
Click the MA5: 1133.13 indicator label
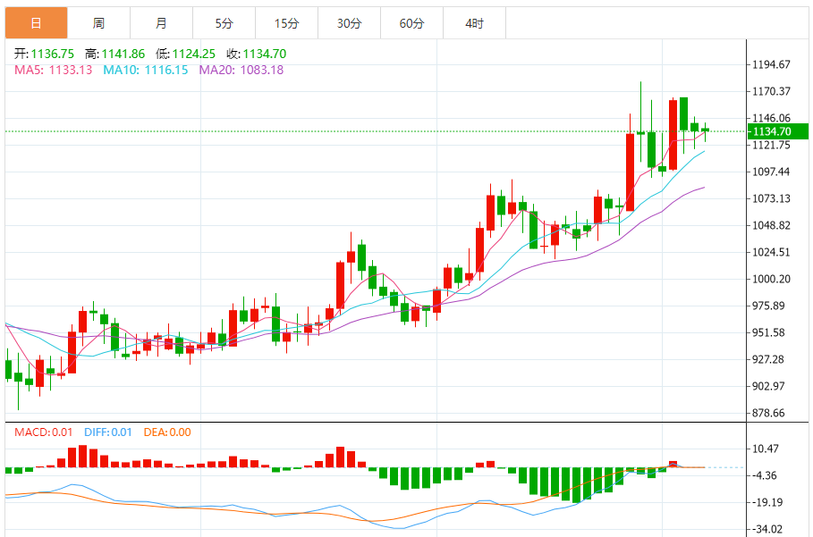[54, 70]
